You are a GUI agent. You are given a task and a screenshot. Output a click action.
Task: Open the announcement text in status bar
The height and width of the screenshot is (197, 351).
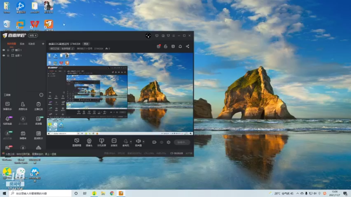point(31,154)
